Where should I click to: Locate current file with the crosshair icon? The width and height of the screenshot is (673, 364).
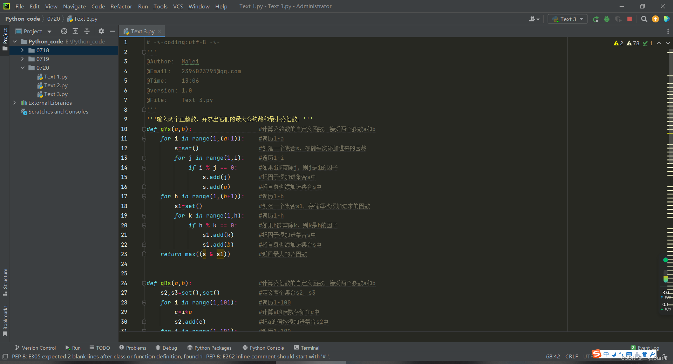tap(64, 31)
